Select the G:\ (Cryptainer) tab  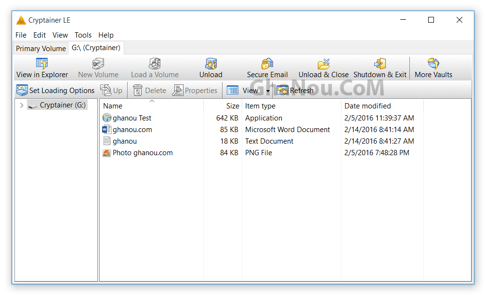(96, 48)
